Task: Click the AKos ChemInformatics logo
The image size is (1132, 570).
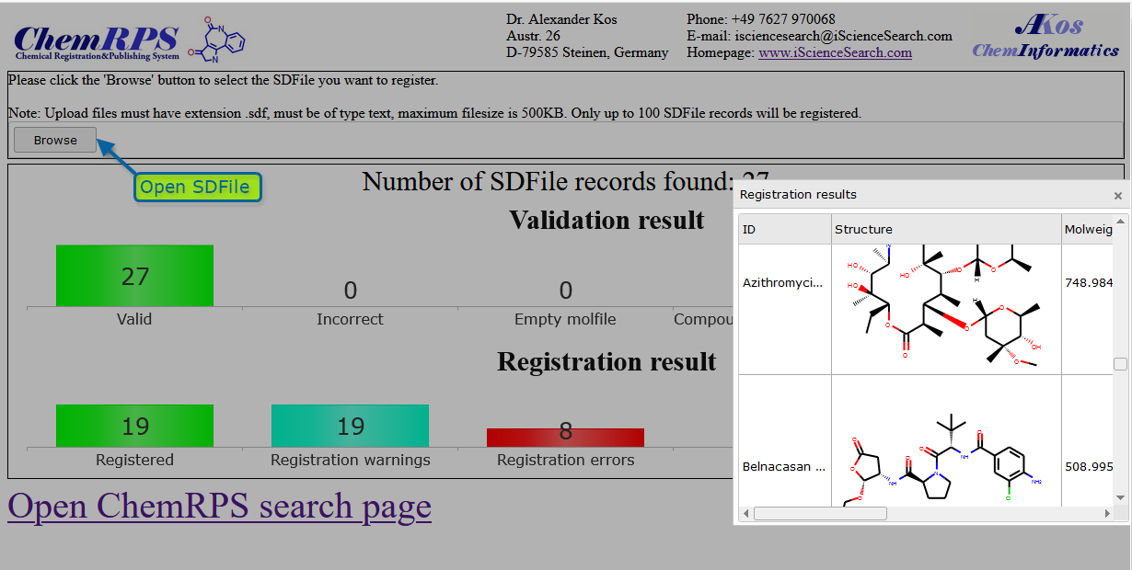Action: click(1045, 37)
